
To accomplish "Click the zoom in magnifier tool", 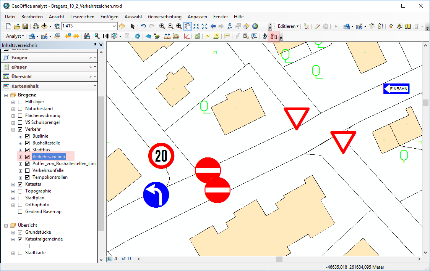I will [x=162, y=26].
